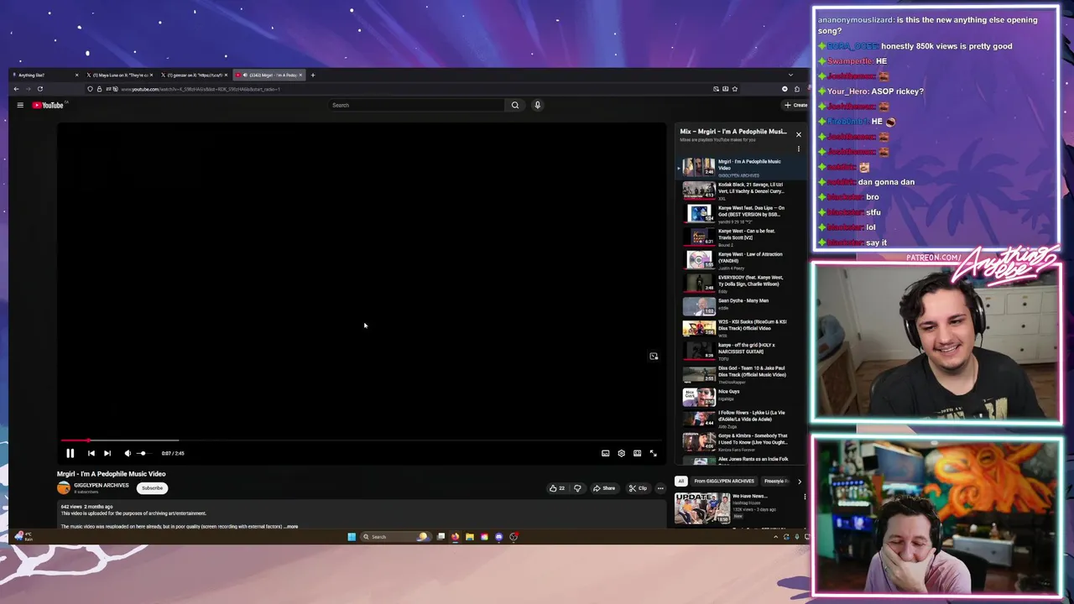Open the GIGGLYPEN ARCHIVES channel avatar
Image resolution: width=1074 pixels, height=604 pixels.
coord(64,487)
